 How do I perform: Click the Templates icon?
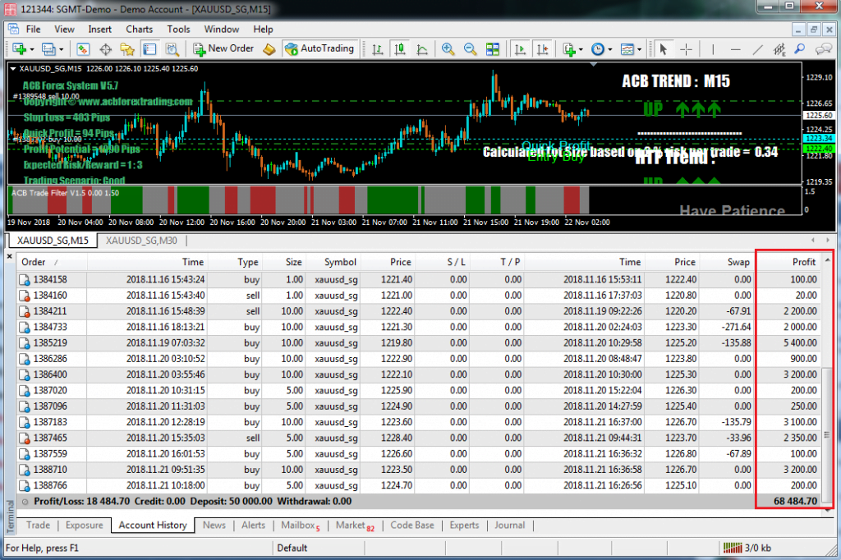coord(627,49)
